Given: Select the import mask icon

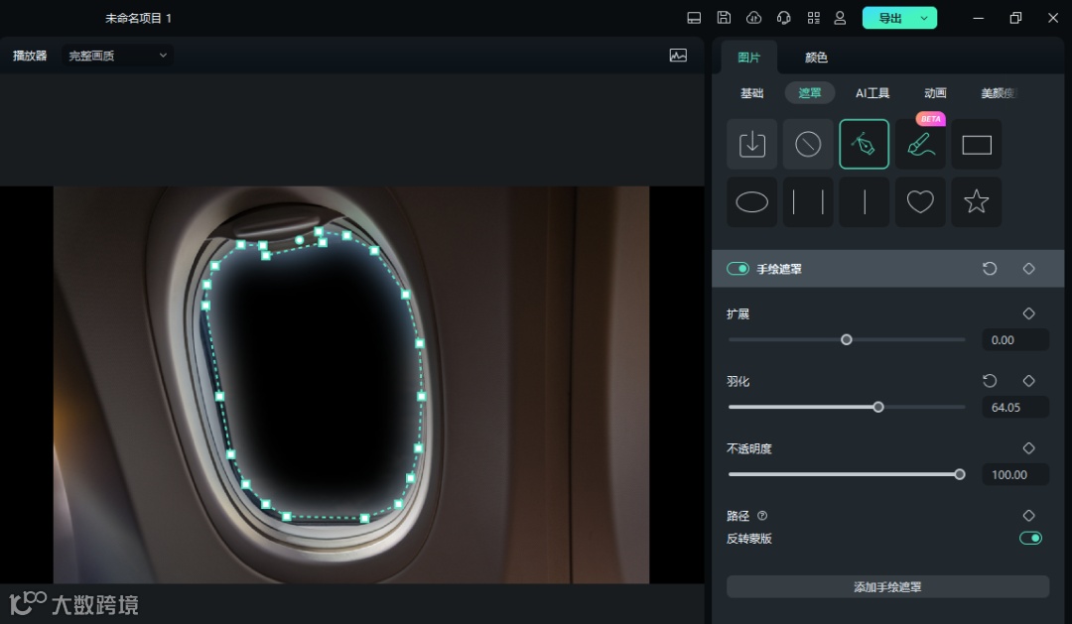Looking at the screenshot, I should [752, 144].
